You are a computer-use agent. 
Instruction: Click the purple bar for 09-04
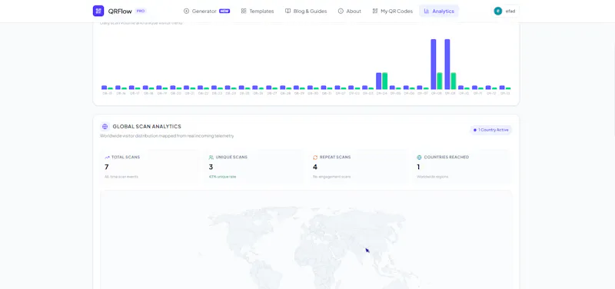pos(378,81)
